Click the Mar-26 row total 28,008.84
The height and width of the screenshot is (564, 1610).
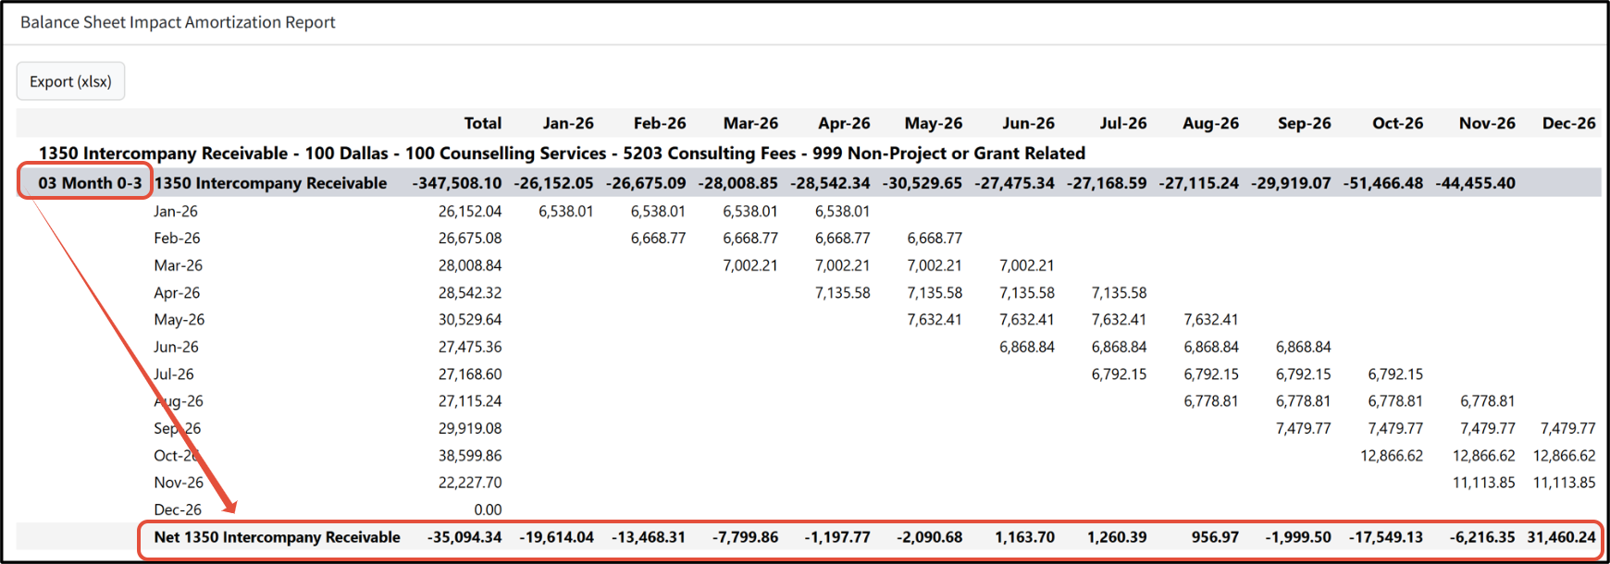pyautogui.click(x=470, y=265)
